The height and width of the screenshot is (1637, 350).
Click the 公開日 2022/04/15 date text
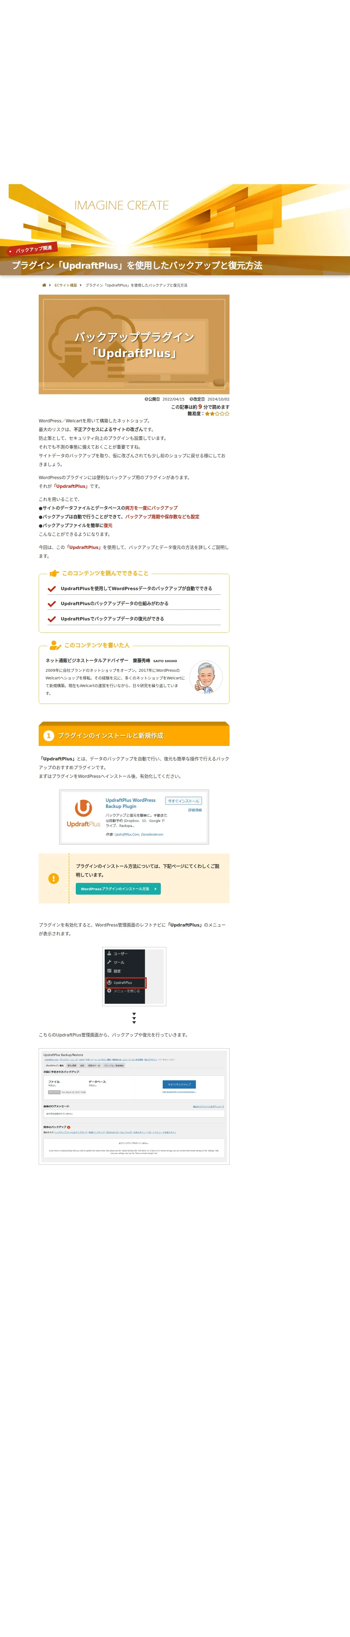click(165, 399)
